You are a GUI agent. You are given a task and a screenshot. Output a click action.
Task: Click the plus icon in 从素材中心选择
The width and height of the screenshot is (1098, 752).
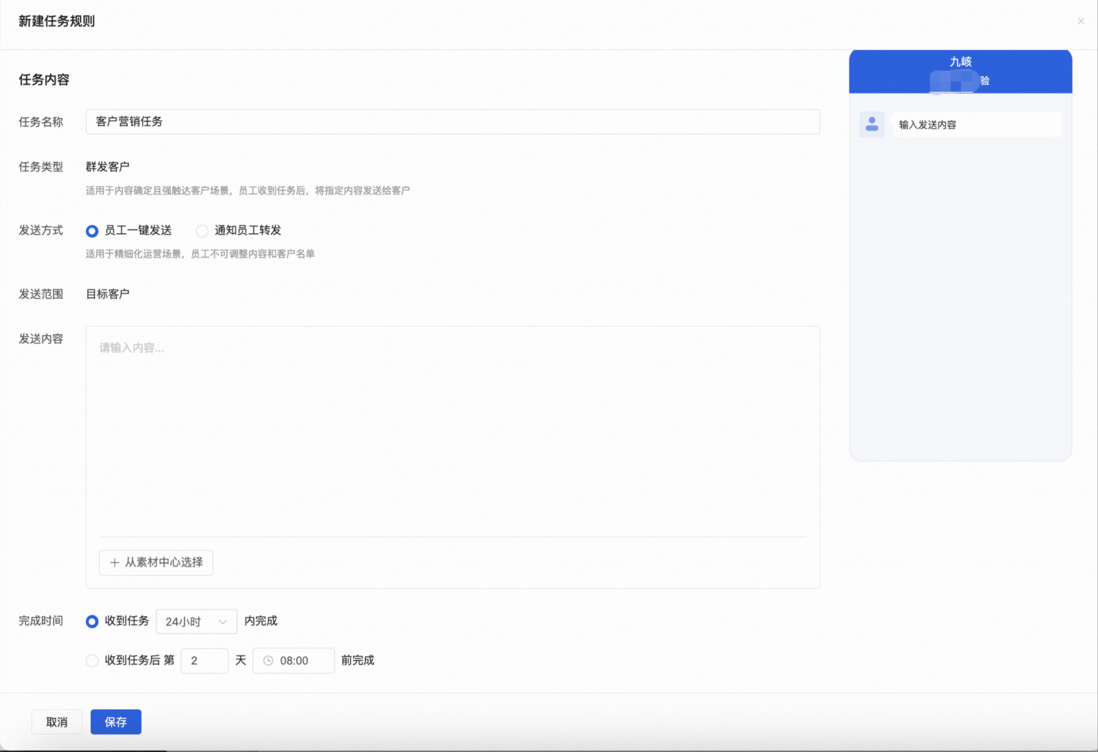click(114, 562)
